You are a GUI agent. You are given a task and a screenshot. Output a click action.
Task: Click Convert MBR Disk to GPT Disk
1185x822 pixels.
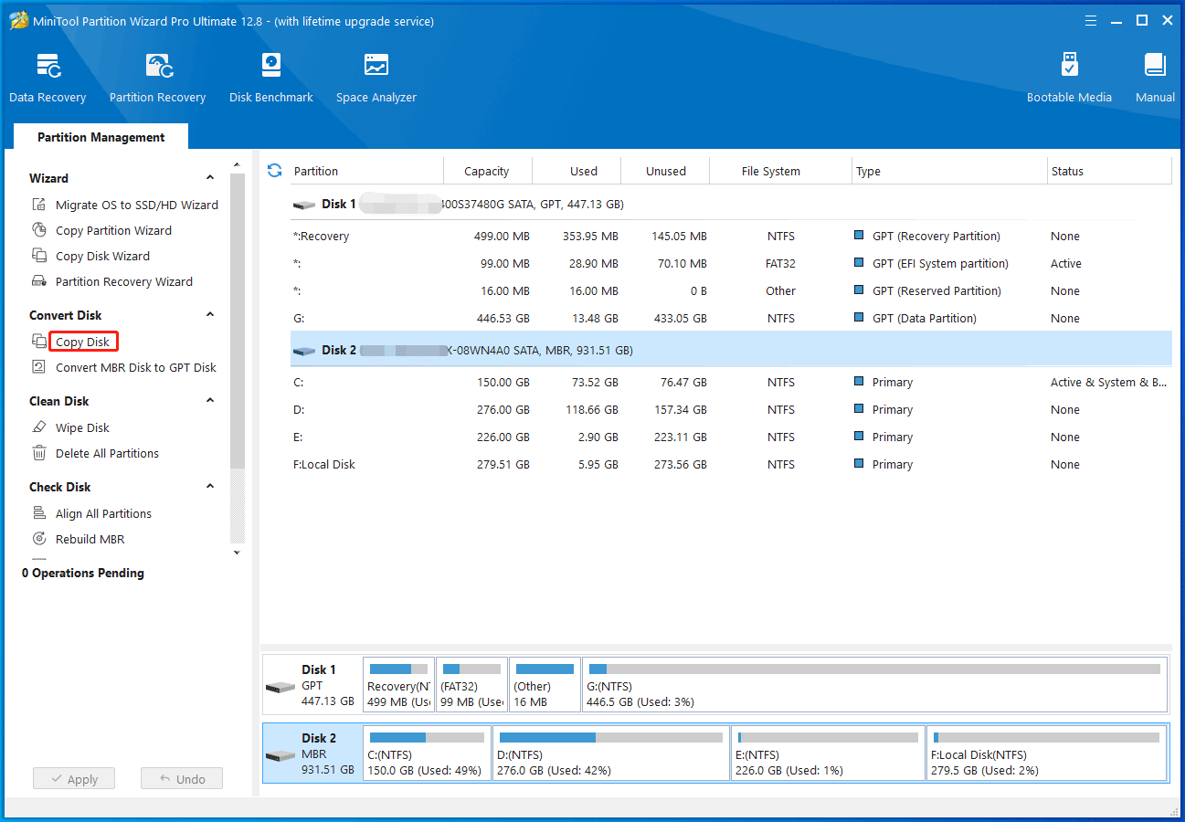coord(136,367)
